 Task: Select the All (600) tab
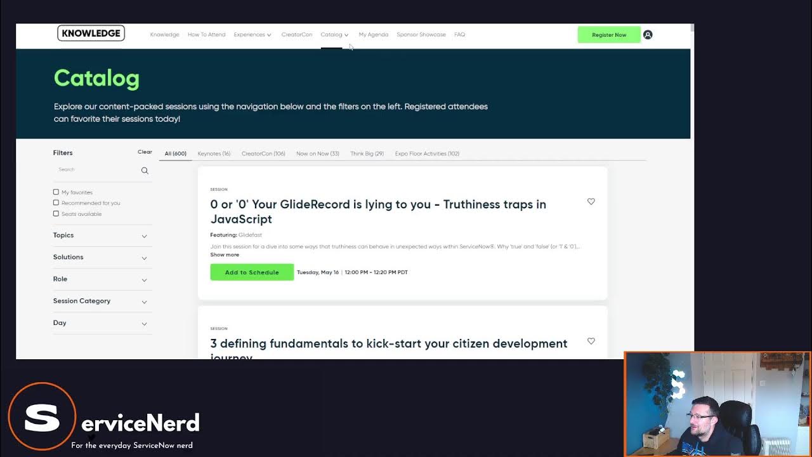pyautogui.click(x=176, y=154)
